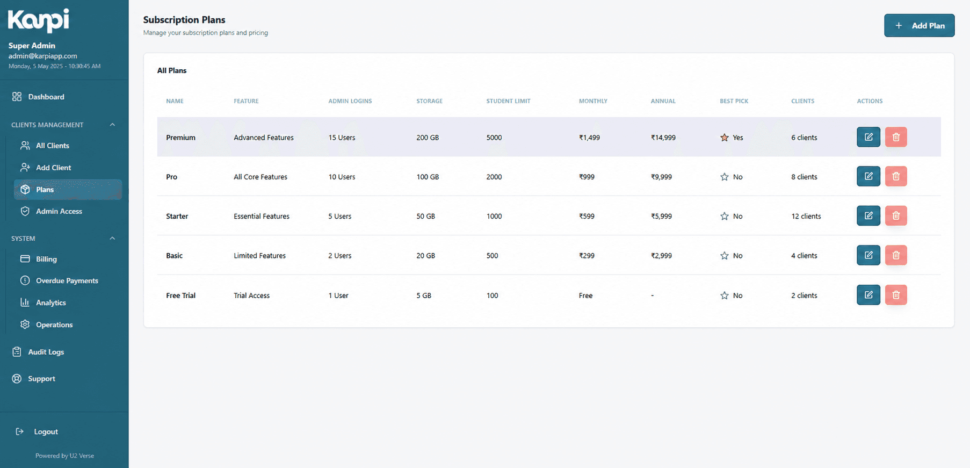Click the Plans box icon
Image resolution: width=970 pixels, height=468 pixels.
[x=25, y=190]
